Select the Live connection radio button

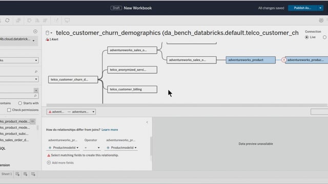(306, 37)
